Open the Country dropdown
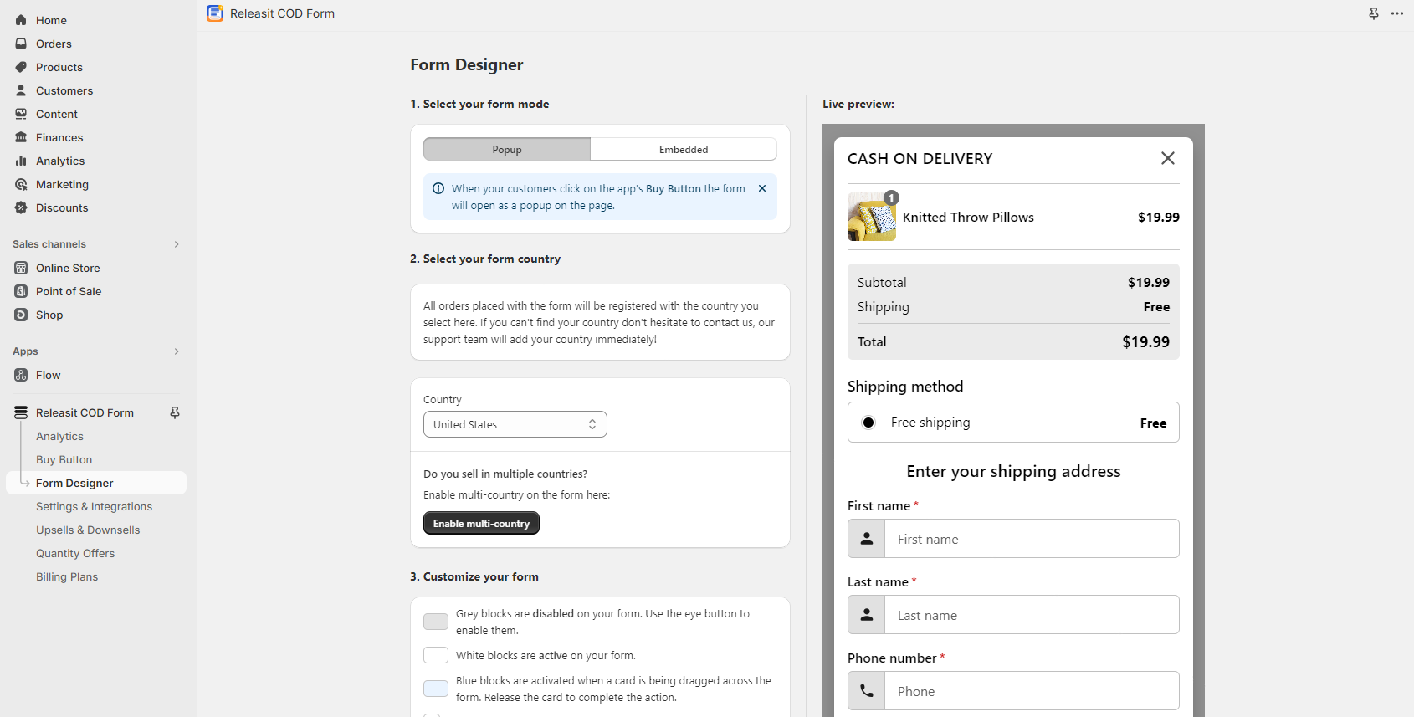The image size is (1414, 717). click(x=515, y=424)
